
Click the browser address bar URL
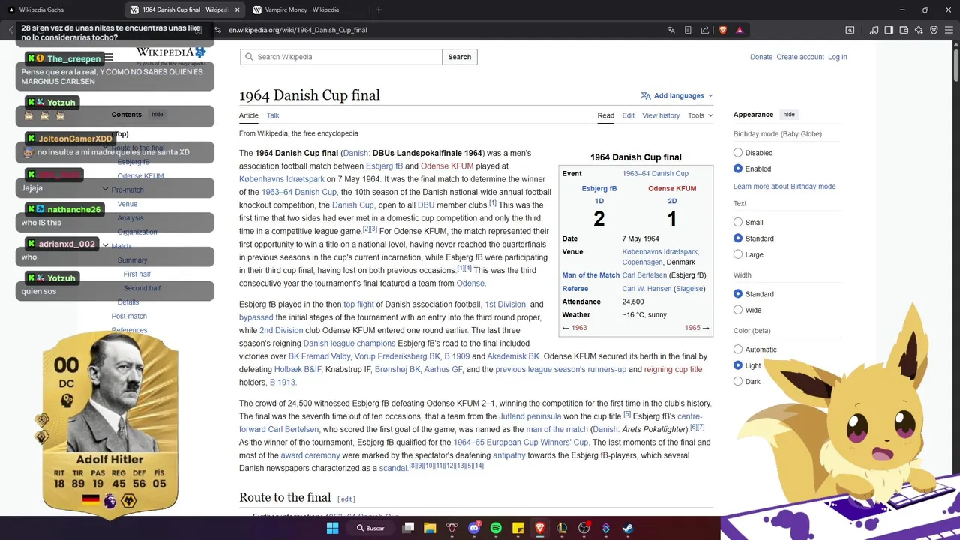coord(298,30)
